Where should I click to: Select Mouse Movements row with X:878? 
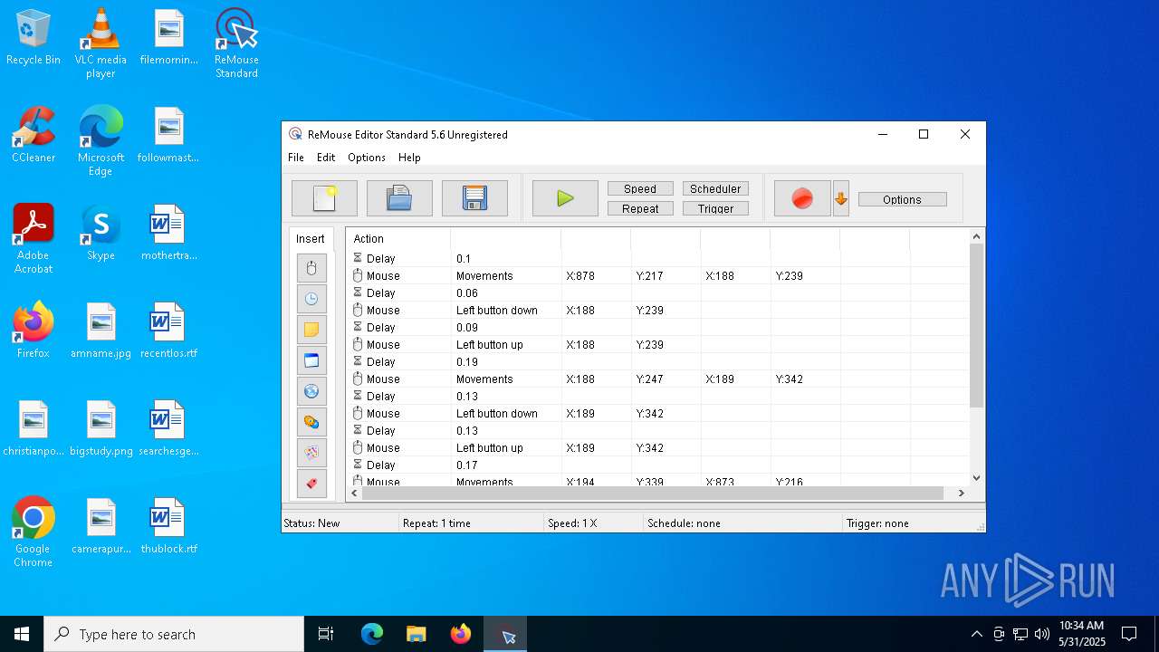[x=657, y=276]
